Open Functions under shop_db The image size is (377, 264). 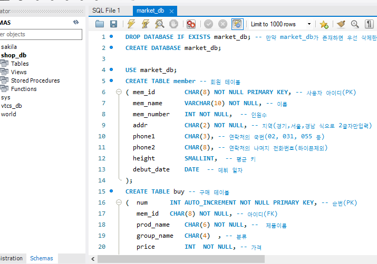(x=24, y=89)
